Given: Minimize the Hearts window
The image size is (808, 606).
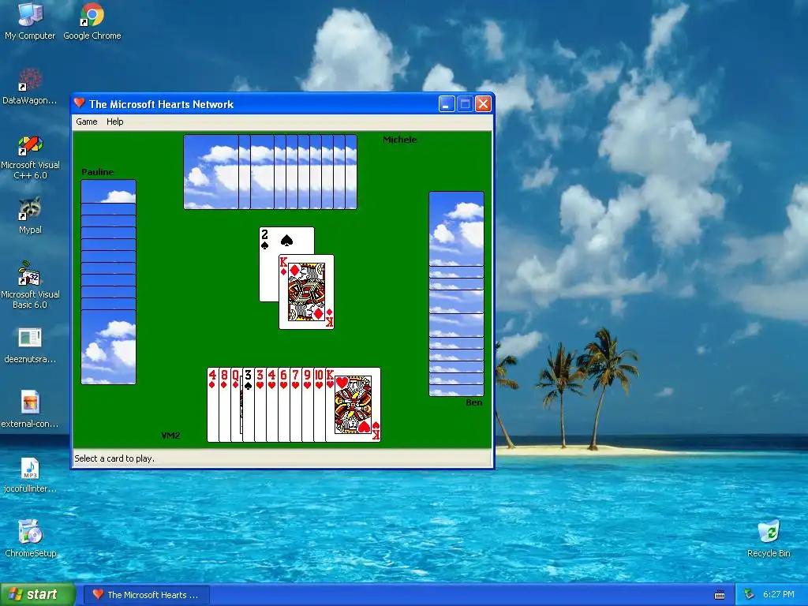Looking at the screenshot, I should tap(447, 104).
